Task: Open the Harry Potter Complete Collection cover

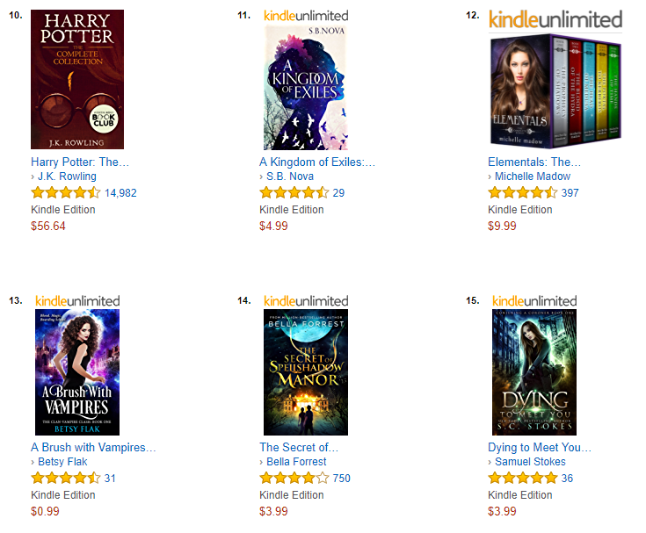Action: pos(77,79)
